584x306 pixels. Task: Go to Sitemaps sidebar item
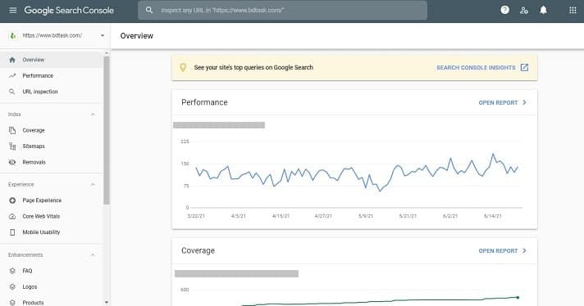pos(52,146)
